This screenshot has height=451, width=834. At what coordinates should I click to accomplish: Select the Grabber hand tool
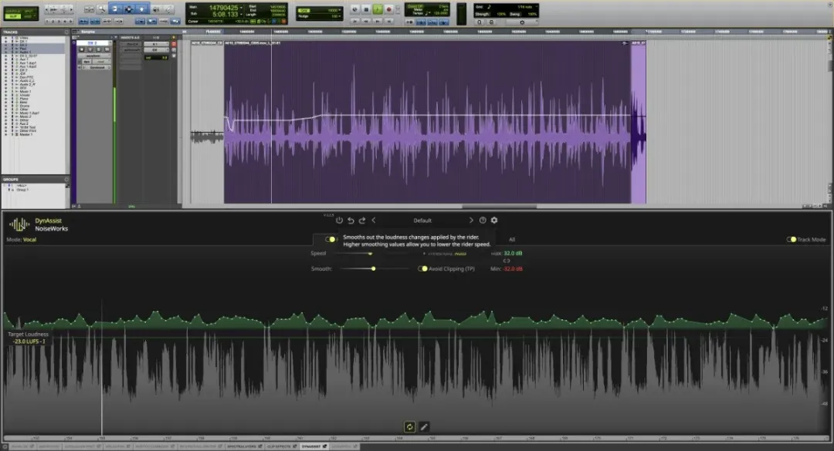click(141, 9)
